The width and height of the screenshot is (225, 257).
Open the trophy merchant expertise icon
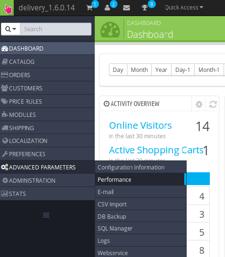coord(144,8)
